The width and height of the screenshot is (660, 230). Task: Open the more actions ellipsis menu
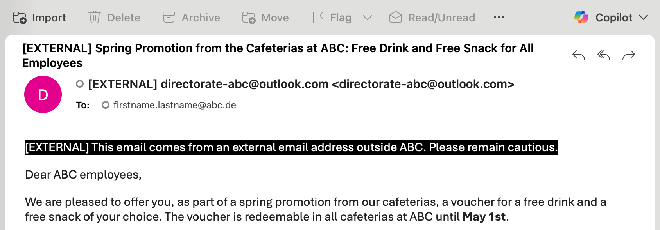(x=499, y=18)
